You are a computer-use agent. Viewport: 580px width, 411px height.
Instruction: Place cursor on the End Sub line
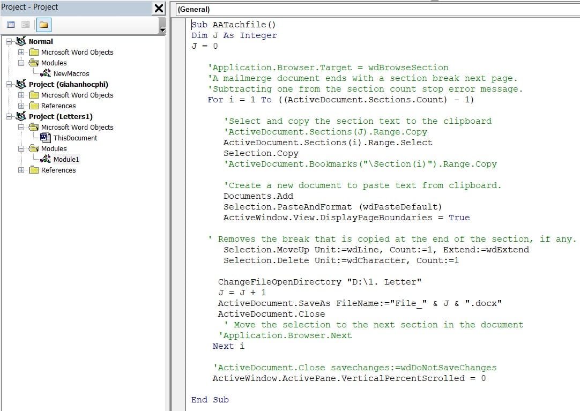(x=210, y=399)
